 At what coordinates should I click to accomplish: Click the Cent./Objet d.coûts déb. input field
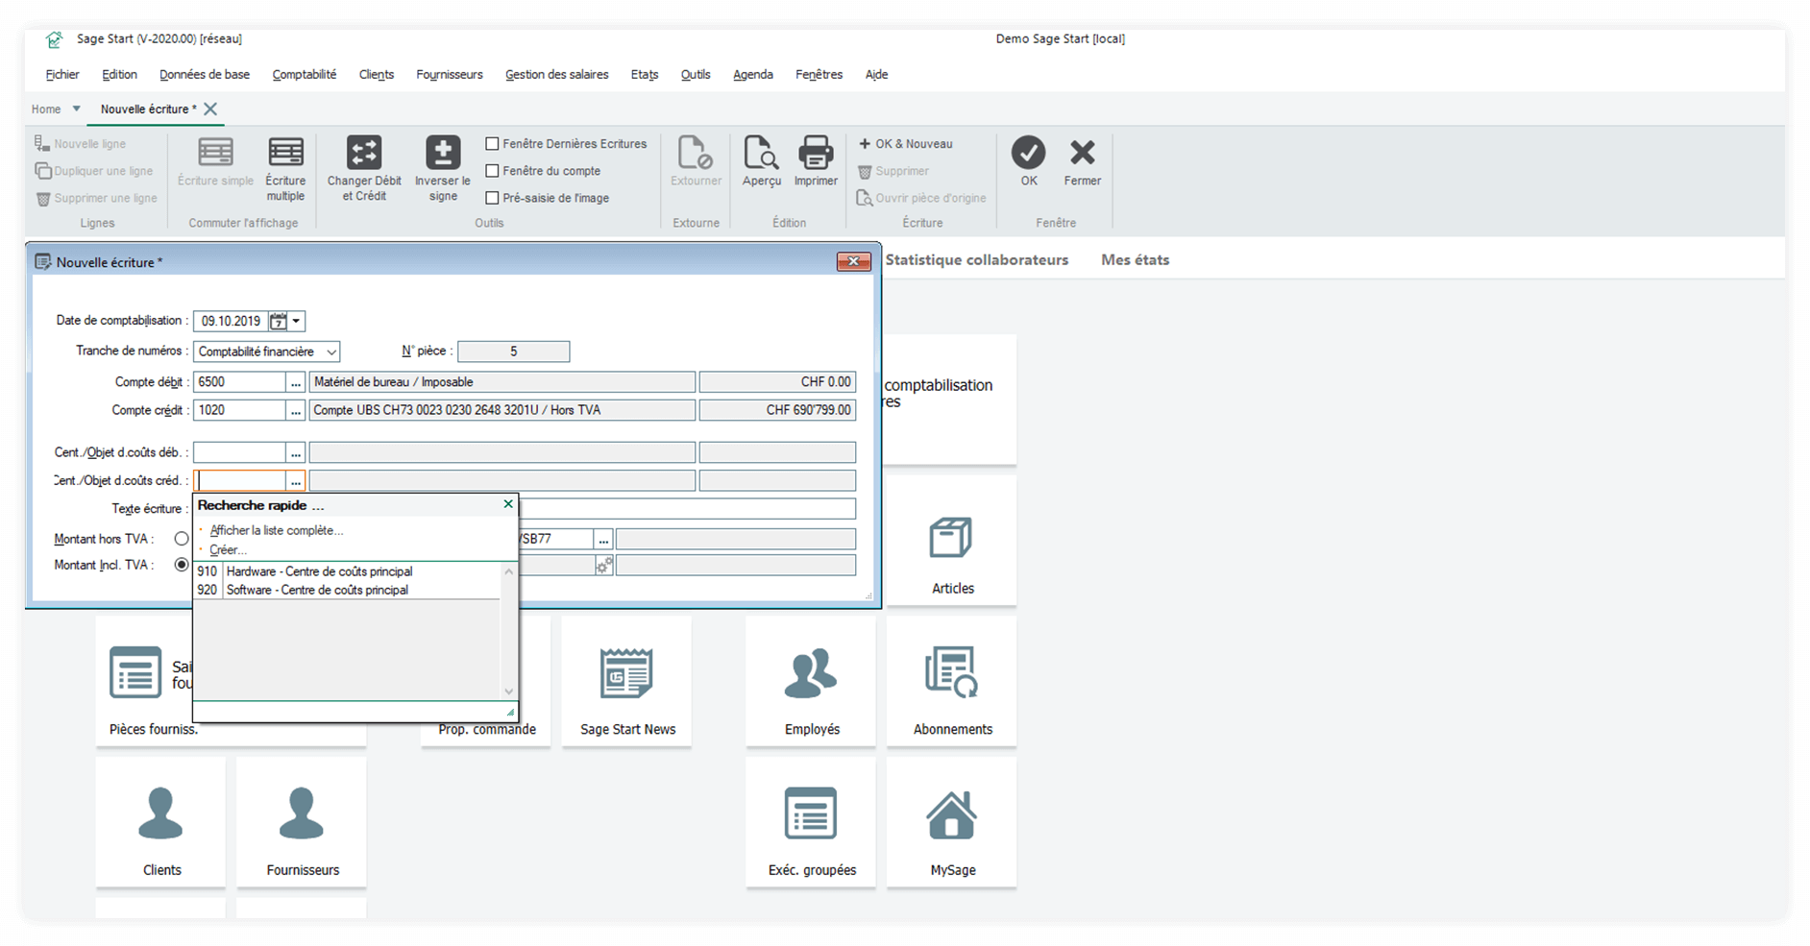(239, 452)
